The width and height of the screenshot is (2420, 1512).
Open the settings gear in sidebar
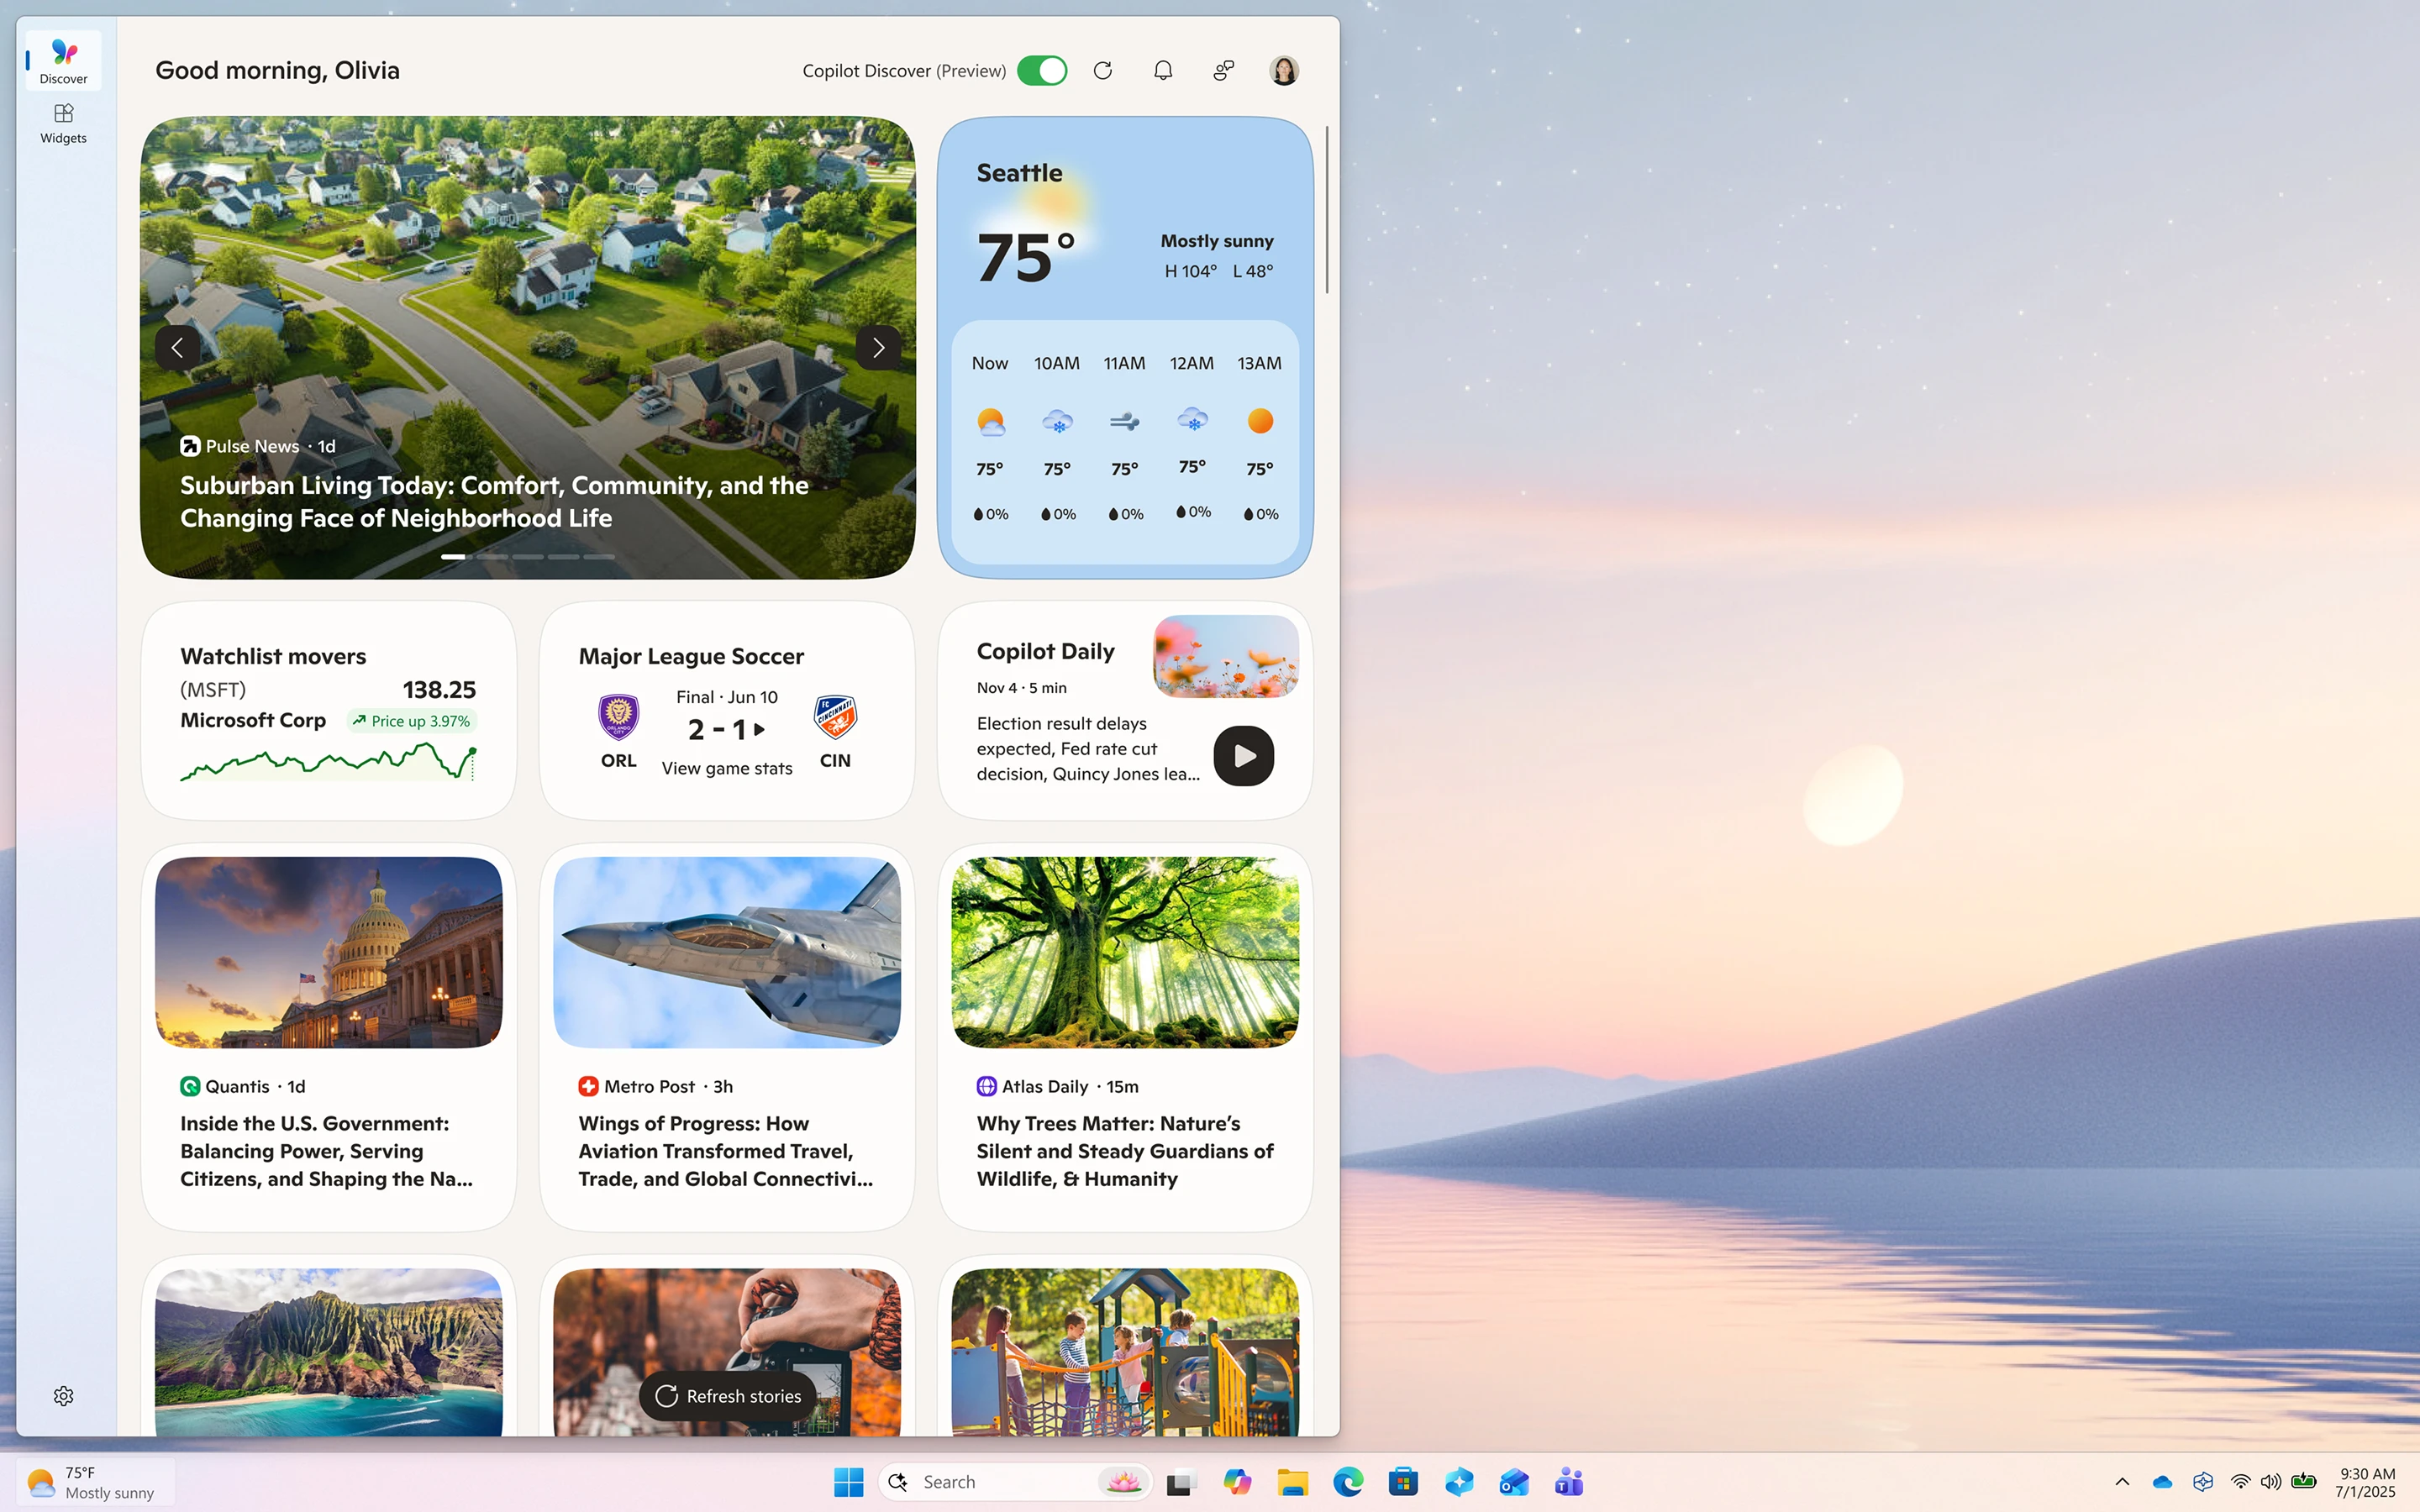click(63, 1396)
